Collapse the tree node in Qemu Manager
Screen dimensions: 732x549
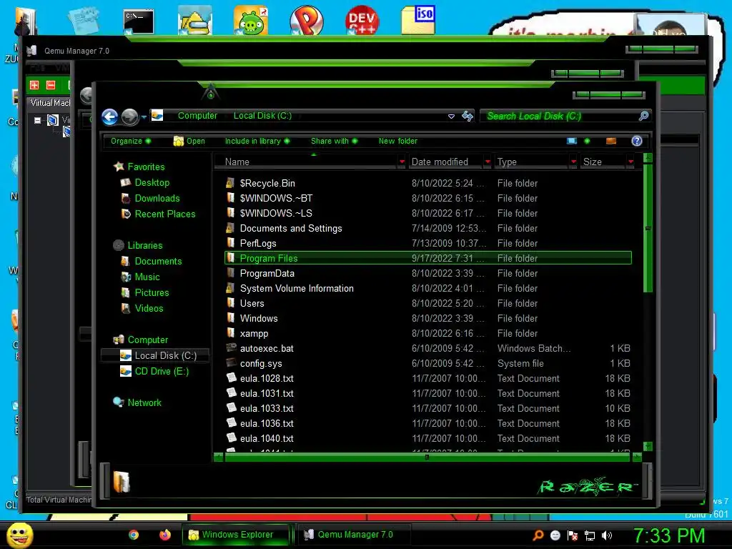(x=37, y=120)
